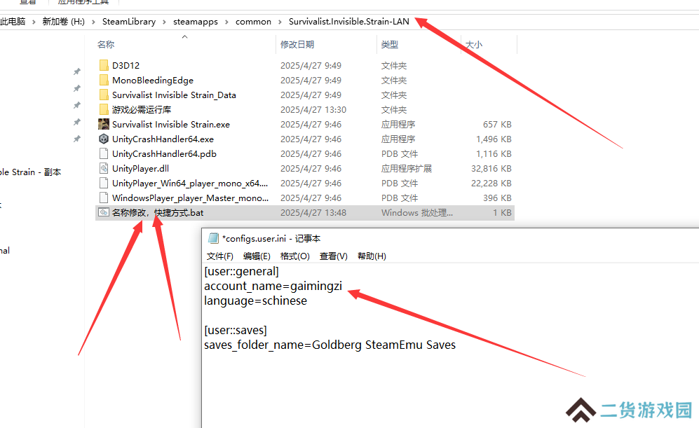Click the UnityPlayer.dll file icon
The height and width of the screenshot is (428, 699).
[x=104, y=168]
